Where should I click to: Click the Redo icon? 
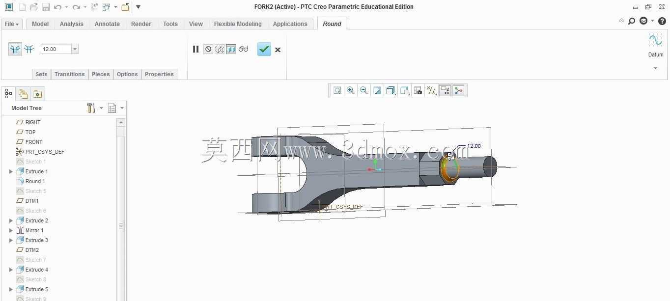(x=76, y=7)
